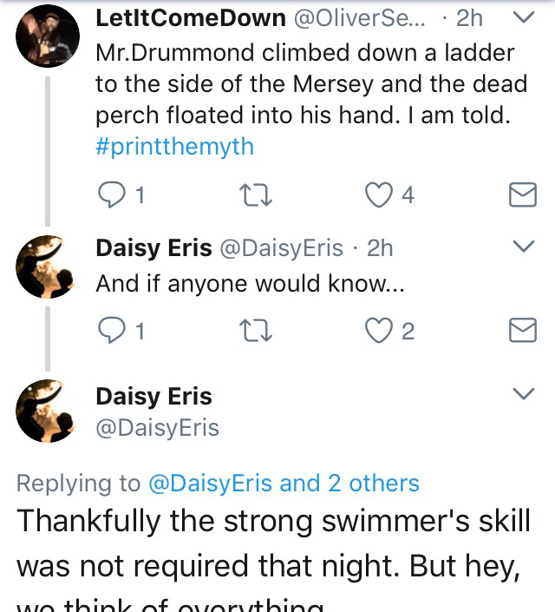Open chevron menu on Daisy Eris's main tweet
The width and height of the screenshot is (555, 612).
[x=524, y=395]
